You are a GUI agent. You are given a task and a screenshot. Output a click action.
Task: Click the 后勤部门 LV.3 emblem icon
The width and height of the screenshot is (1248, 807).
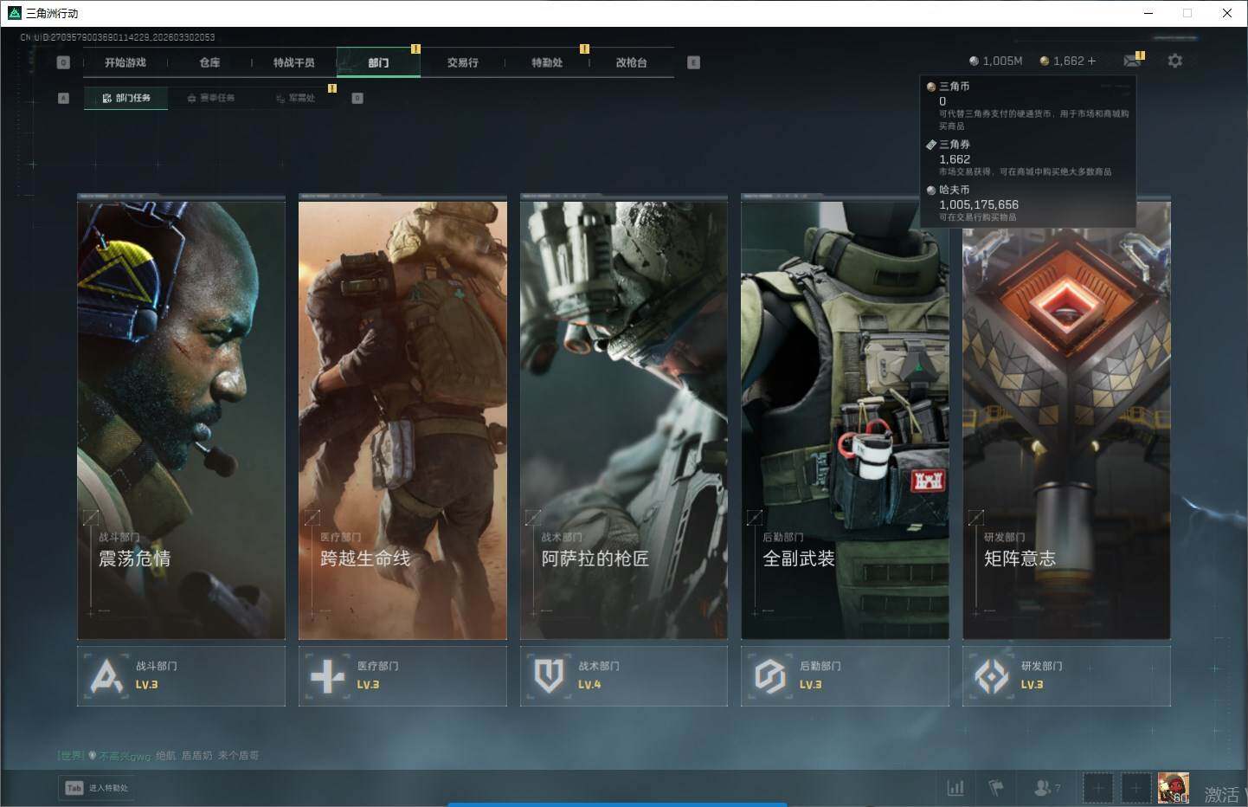click(769, 675)
